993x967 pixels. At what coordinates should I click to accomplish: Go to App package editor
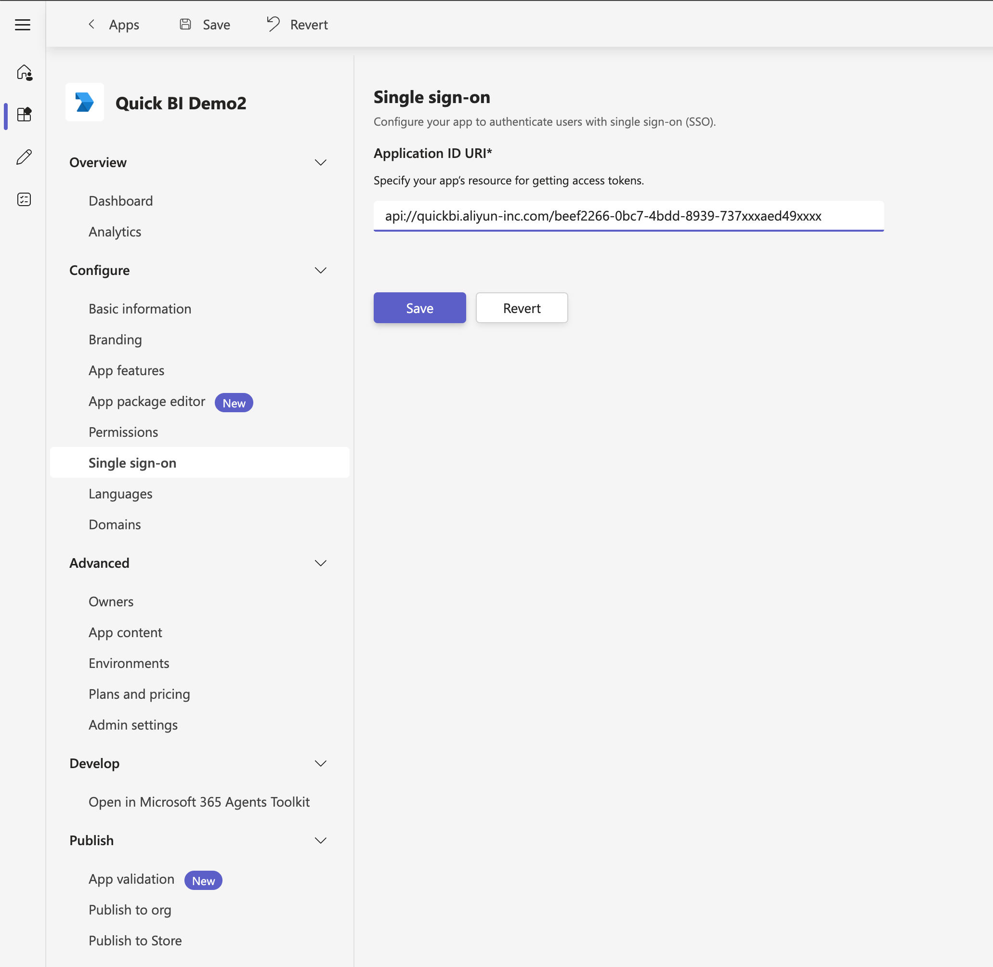[147, 401]
